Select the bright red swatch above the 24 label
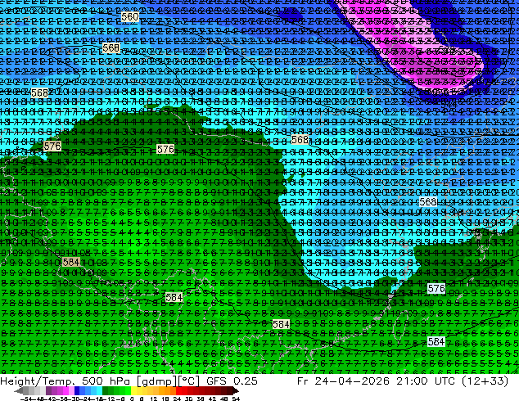Viewport: 519px width, 401px height. (178, 390)
